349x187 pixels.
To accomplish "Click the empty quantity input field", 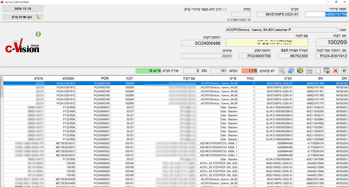I will pyautogui.click(x=241, y=15).
